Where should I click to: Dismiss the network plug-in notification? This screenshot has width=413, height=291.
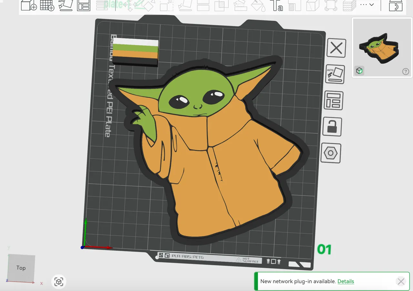point(401,282)
